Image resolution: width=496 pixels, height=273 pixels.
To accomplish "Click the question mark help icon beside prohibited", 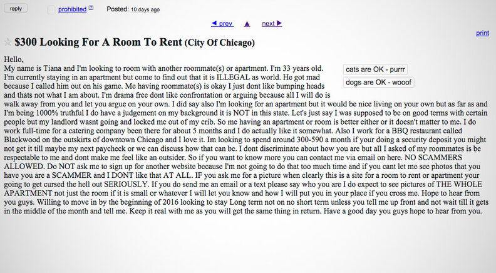I will pyautogui.click(x=91, y=9).
